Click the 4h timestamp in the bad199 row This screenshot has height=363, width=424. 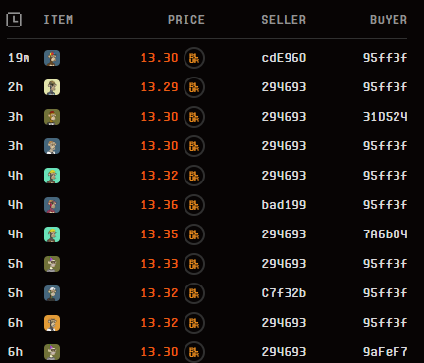coord(15,205)
